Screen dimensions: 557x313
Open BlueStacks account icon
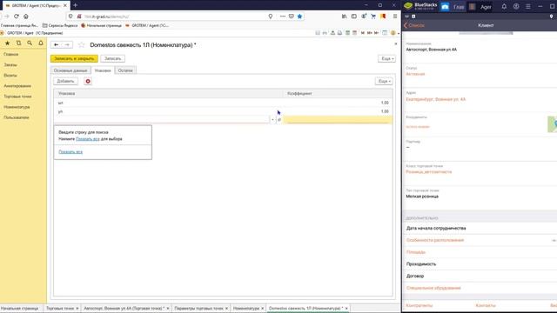(x=516, y=6)
